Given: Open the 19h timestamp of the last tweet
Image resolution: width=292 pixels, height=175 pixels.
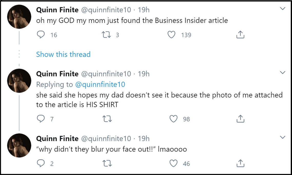Looking at the screenshot, I should click(144, 139).
